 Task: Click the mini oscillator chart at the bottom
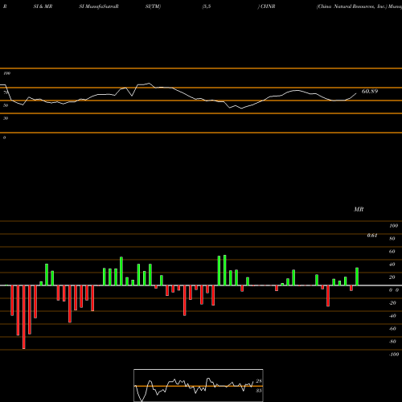click(199, 385)
